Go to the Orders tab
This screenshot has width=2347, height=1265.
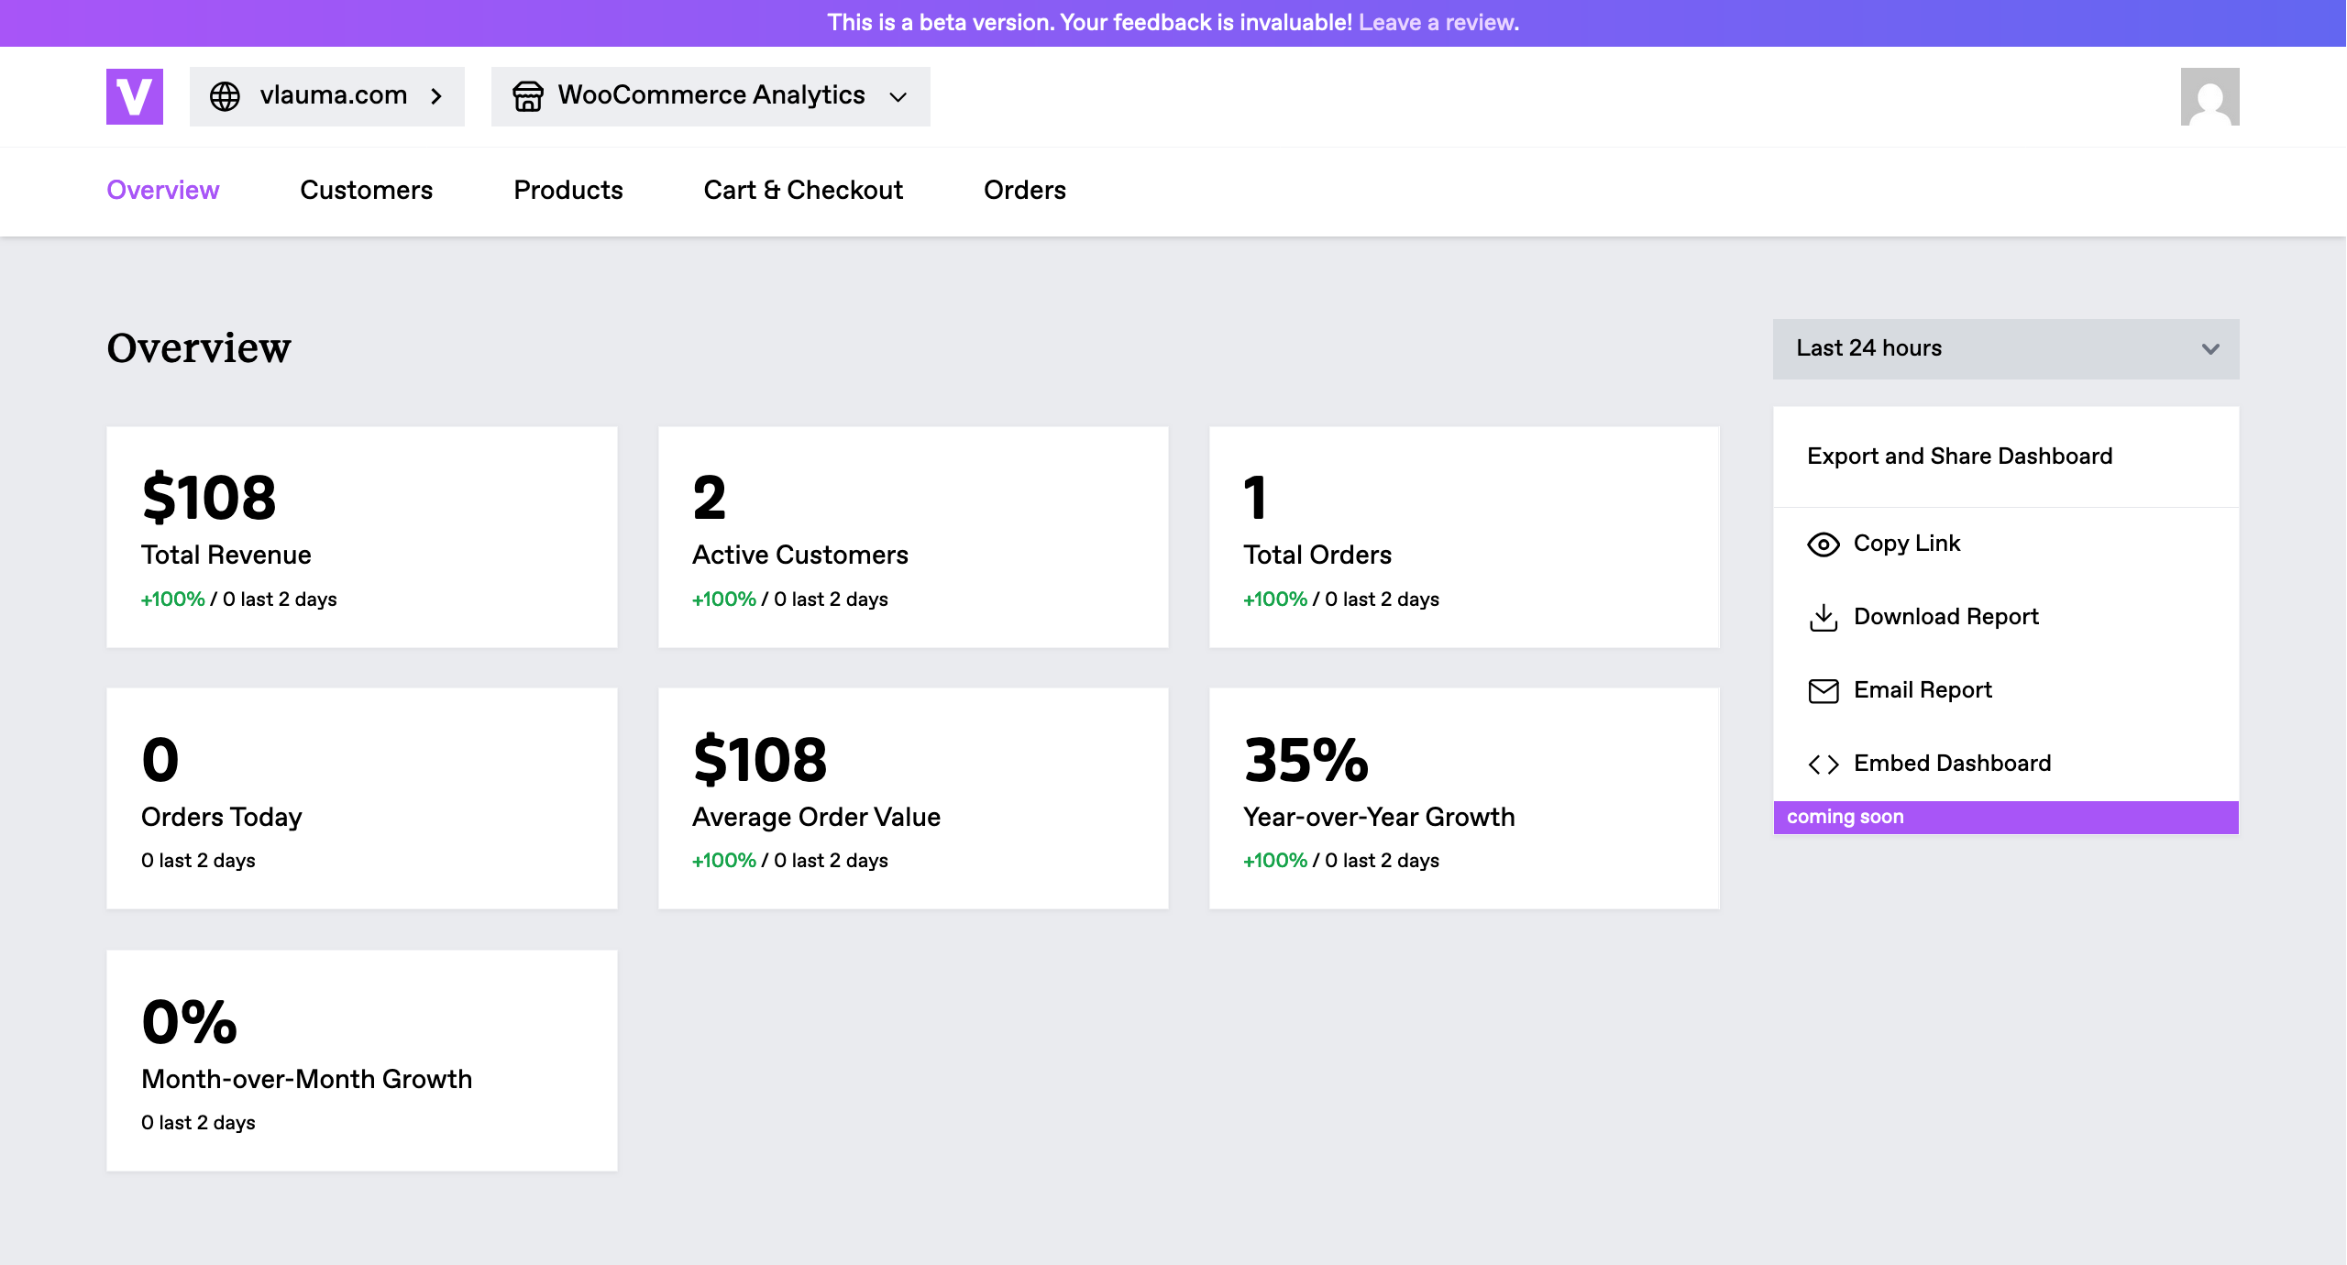(1024, 190)
